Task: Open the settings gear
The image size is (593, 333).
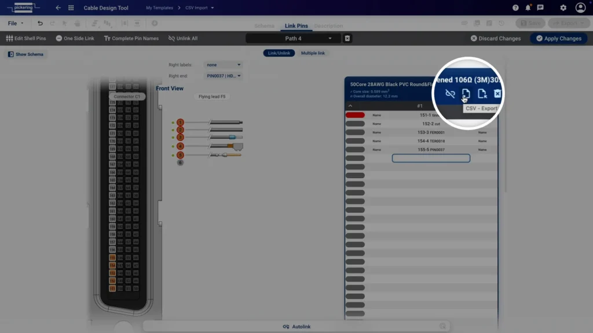Action: (563, 8)
